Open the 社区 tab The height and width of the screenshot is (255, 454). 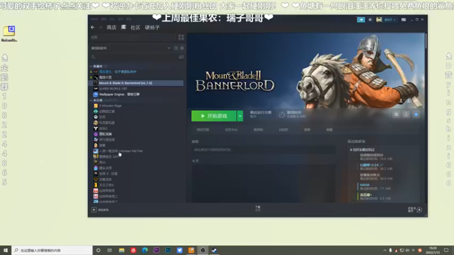(135, 27)
